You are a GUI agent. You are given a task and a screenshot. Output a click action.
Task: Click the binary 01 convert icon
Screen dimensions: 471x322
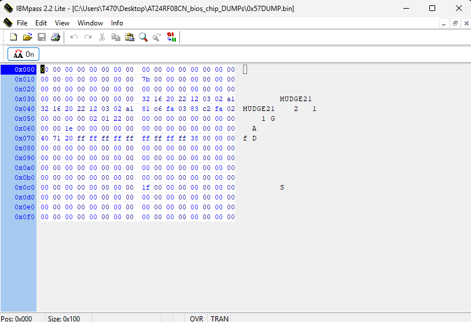(x=171, y=37)
